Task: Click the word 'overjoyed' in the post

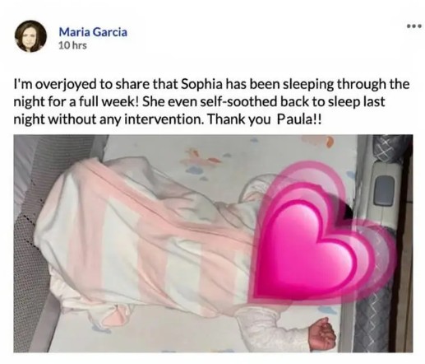Action: [x=66, y=85]
